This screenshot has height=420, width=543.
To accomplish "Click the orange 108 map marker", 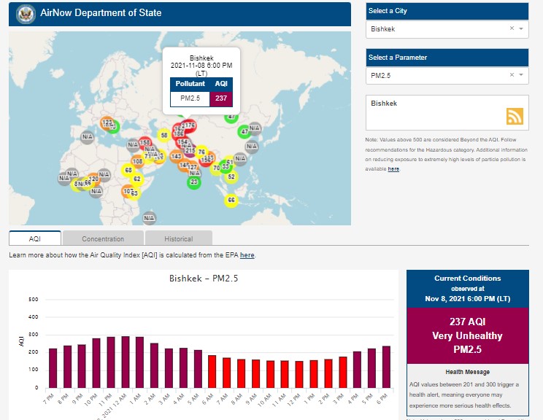I will pyautogui.click(x=137, y=161).
